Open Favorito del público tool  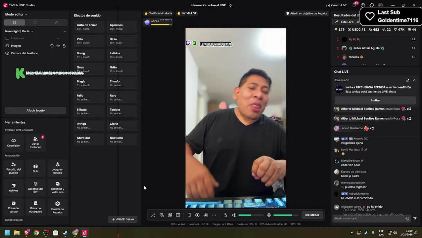(x=14, y=169)
